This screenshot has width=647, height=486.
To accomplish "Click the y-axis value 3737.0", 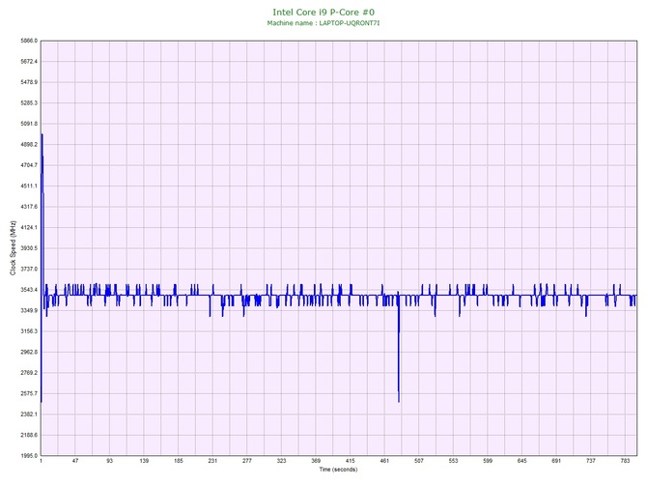I will point(29,270).
